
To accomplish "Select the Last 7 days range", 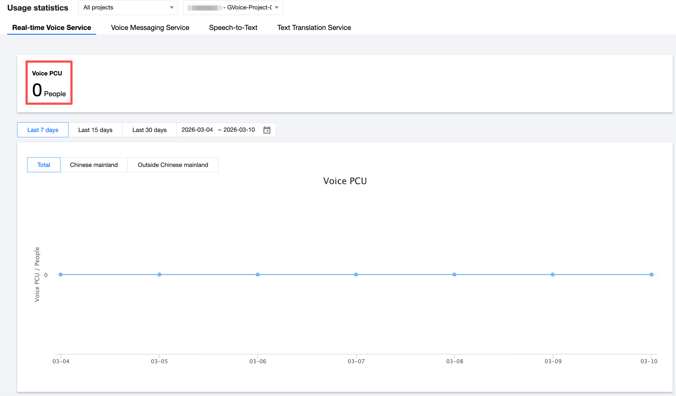I will (43, 130).
